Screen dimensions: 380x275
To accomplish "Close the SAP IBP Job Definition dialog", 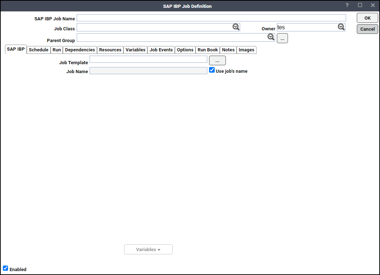I will 373,5.
